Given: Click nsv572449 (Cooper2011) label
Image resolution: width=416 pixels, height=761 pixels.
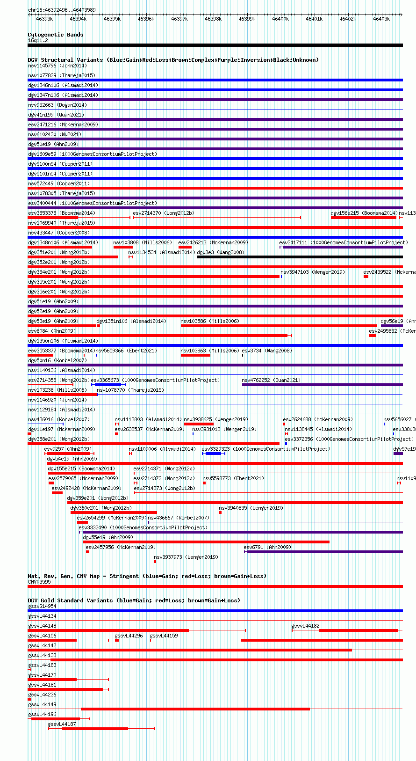Looking at the screenshot, I should pyautogui.click(x=58, y=183).
